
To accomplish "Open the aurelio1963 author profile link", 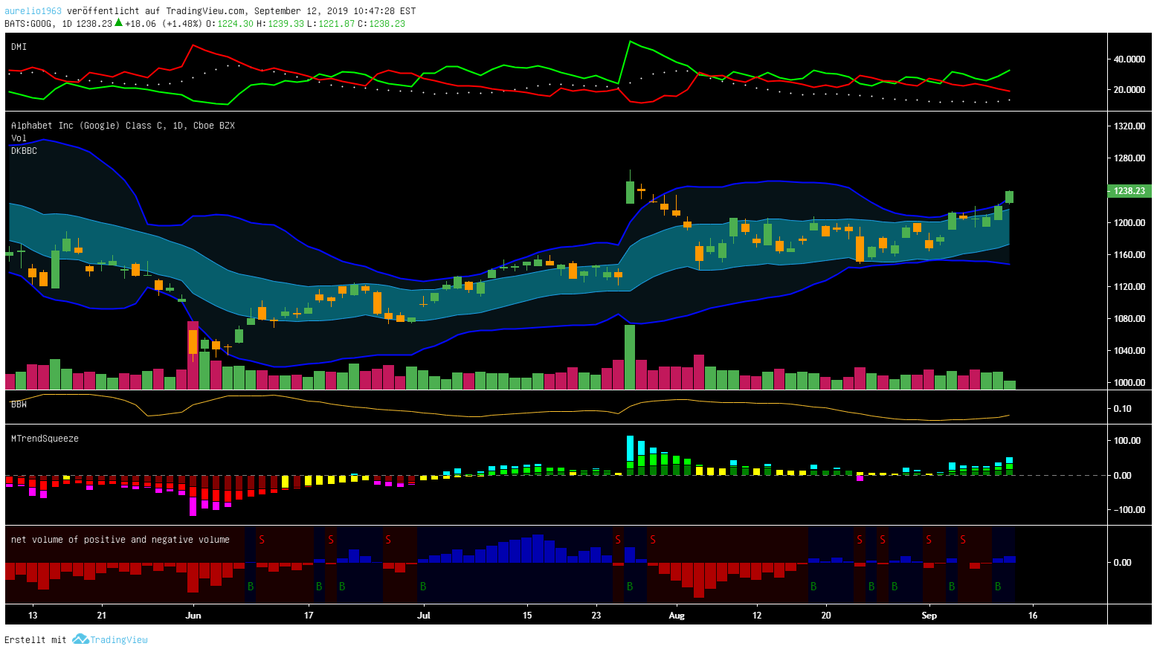I will pos(33,11).
